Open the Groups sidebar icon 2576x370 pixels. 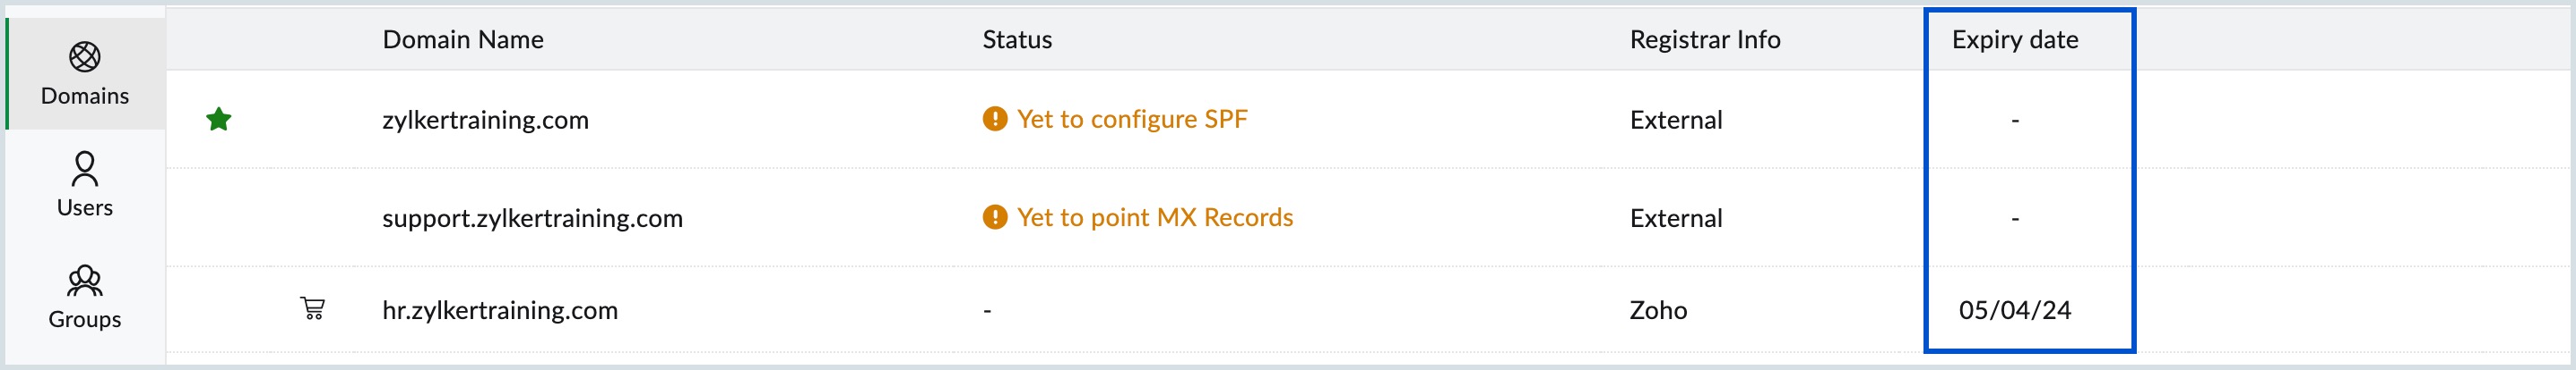[x=85, y=282]
